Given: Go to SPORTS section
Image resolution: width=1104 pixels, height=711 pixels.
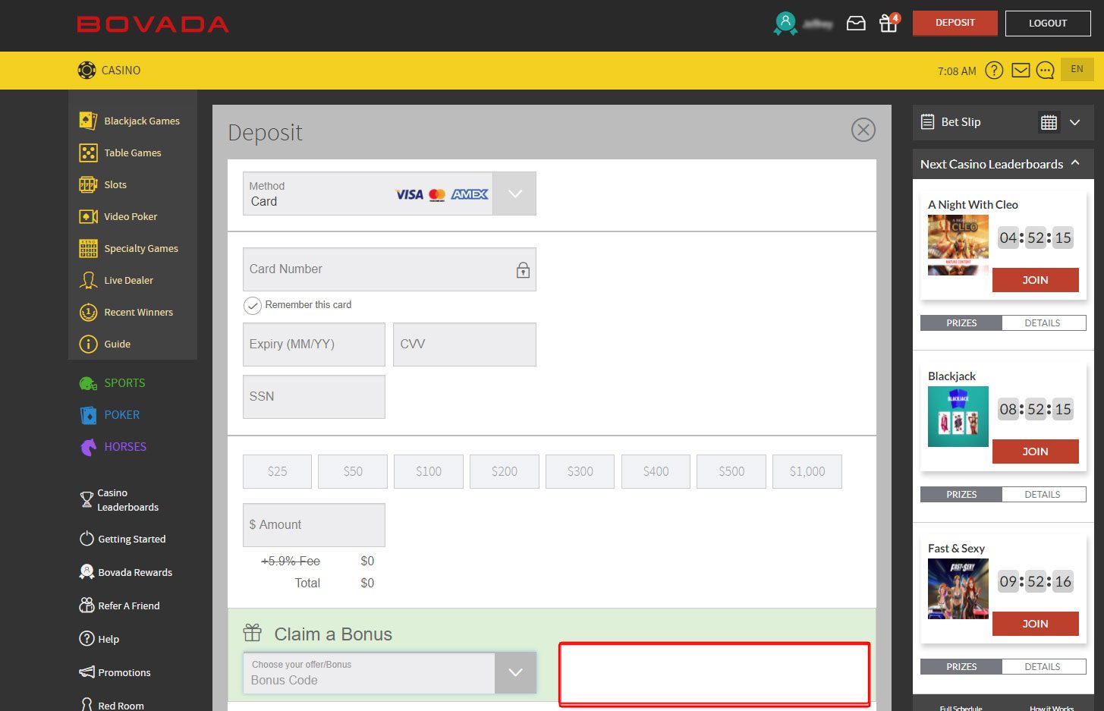Looking at the screenshot, I should point(124,383).
